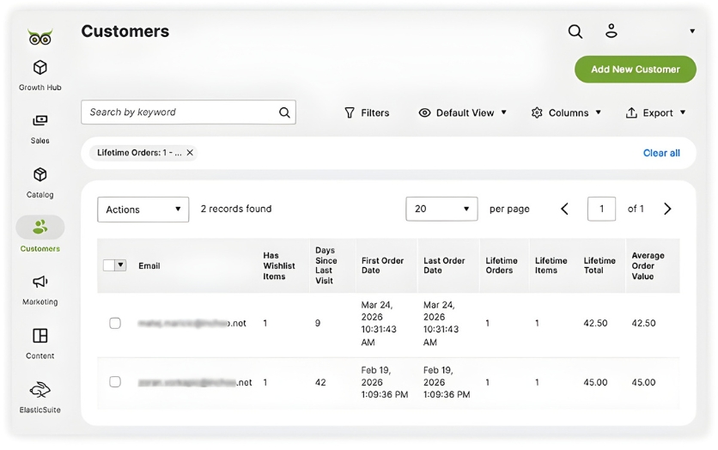This screenshot has width=718, height=450.
Task: Open the Marketing megaphone icon
Action: pyautogui.click(x=40, y=283)
